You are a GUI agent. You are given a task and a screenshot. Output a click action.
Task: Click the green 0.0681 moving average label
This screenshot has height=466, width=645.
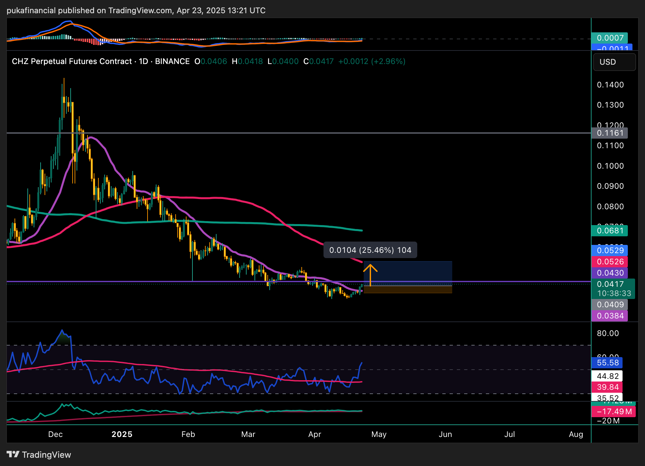click(610, 231)
